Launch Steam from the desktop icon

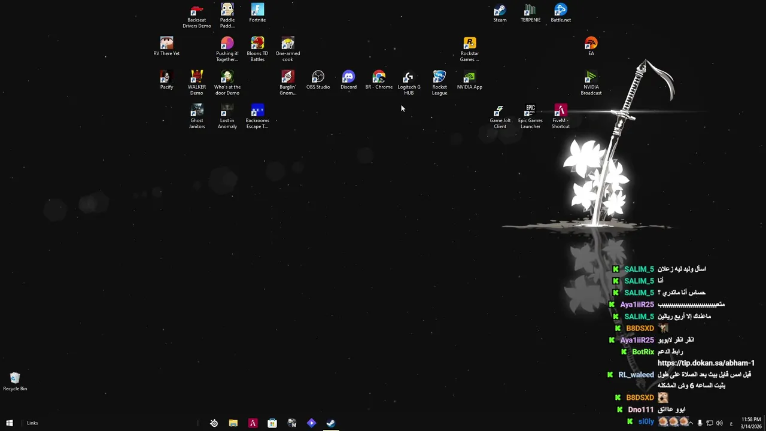[x=500, y=13]
